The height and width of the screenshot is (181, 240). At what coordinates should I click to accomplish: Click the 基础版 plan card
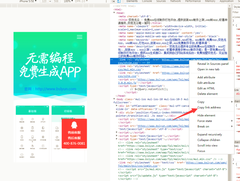[x=32, y=134]
